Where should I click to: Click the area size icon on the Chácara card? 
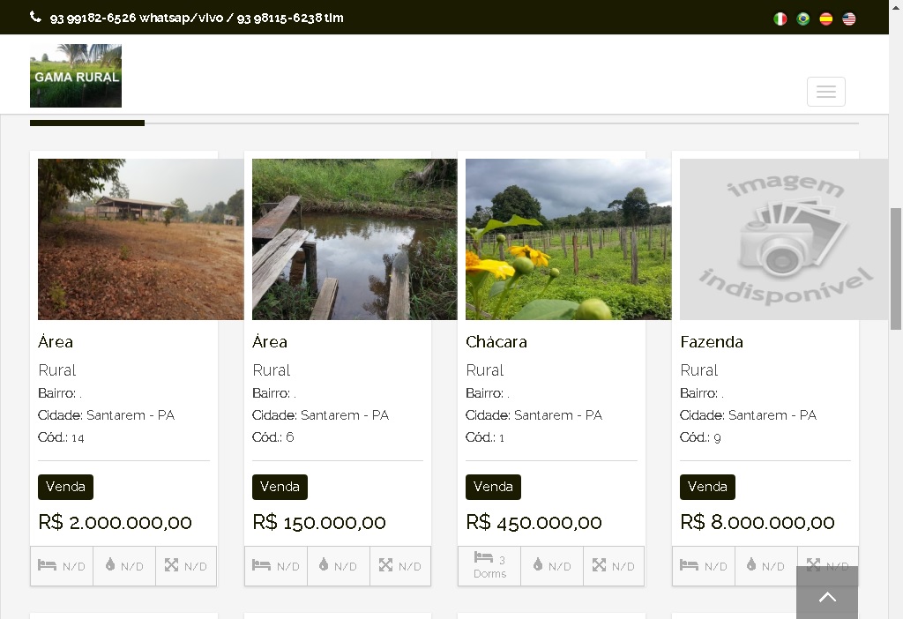point(599,565)
